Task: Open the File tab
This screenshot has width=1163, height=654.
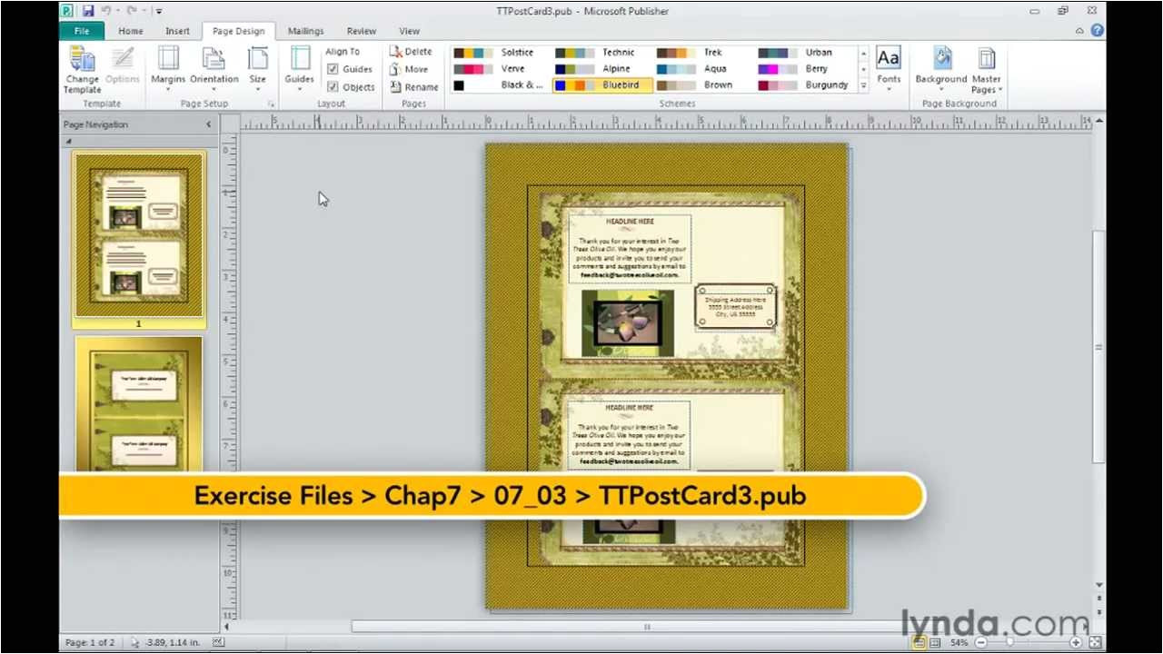Action: tap(82, 31)
